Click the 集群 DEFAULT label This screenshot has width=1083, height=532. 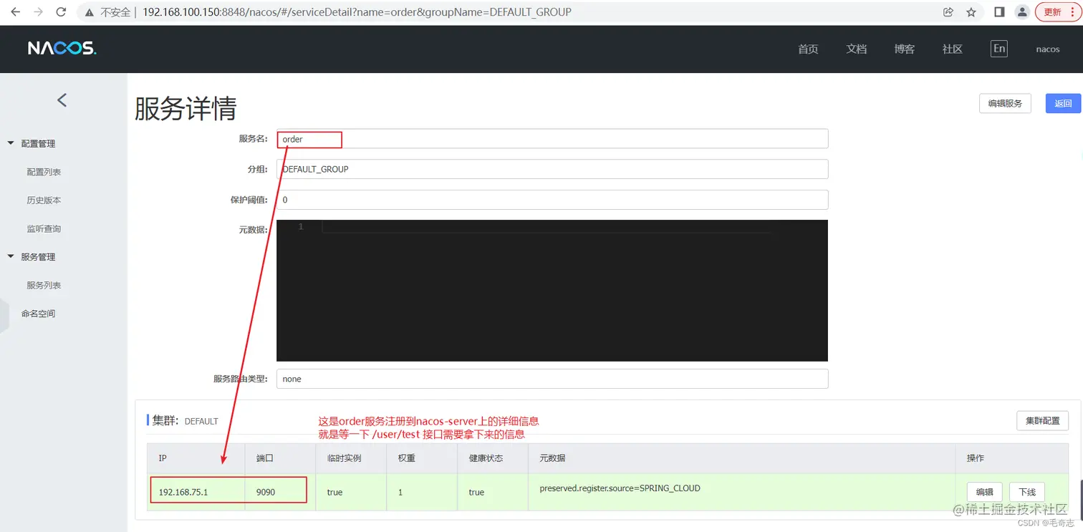tap(185, 420)
